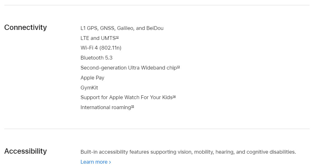The height and width of the screenshot is (168, 313).
Task: Click the LTE and UMTS text
Action: 98,38
